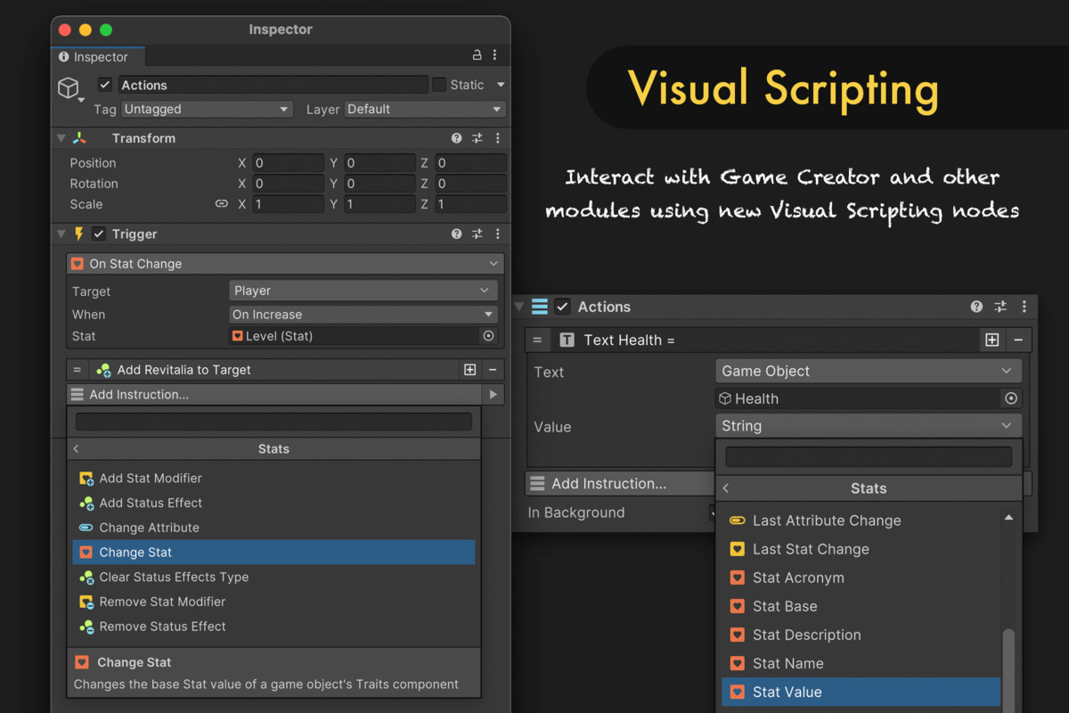
Task: Open Actions component kebab menu
Action: pyautogui.click(x=1024, y=307)
